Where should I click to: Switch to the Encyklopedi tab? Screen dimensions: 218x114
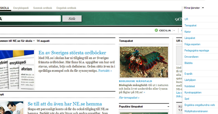[21, 8]
